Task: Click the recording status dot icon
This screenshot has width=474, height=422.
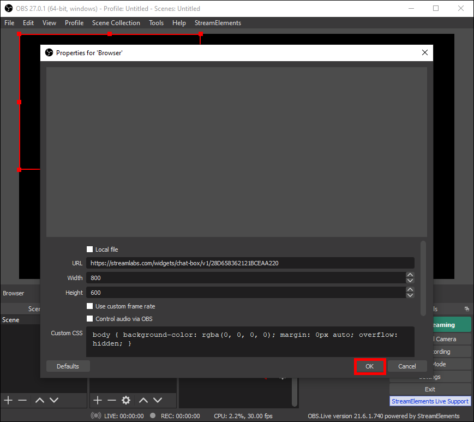Action: (153, 415)
